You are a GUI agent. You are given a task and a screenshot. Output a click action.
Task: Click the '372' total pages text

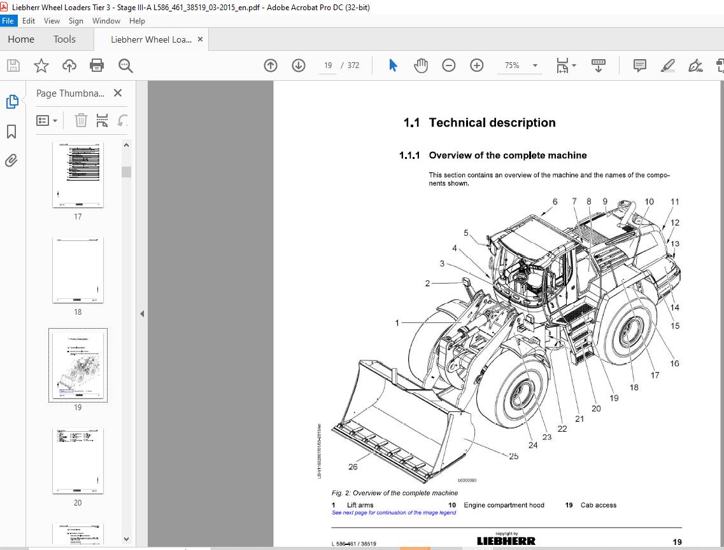coord(353,65)
